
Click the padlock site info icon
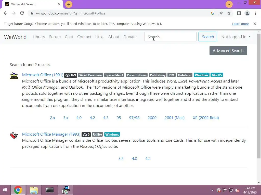click(32, 13)
